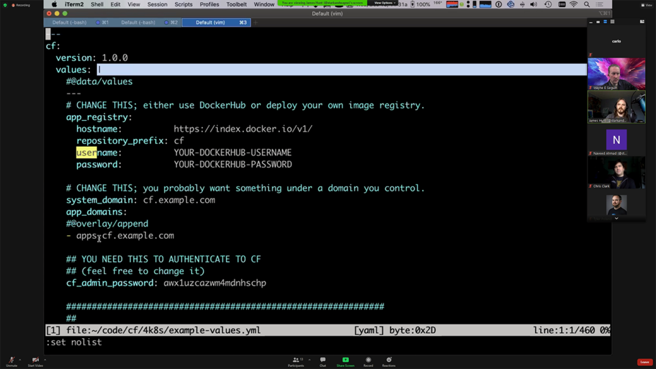Click the 'system_domain' key line
The height and width of the screenshot is (369, 656).
pyautogui.click(x=140, y=200)
